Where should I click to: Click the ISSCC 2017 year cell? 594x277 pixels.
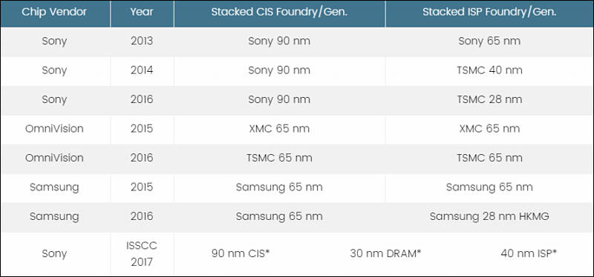coord(142,253)
